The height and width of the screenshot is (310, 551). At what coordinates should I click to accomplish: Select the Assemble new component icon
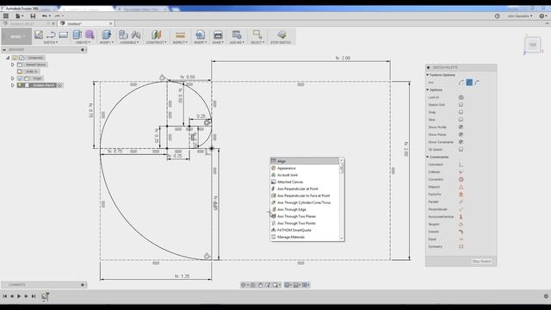[x=123, y=34]
